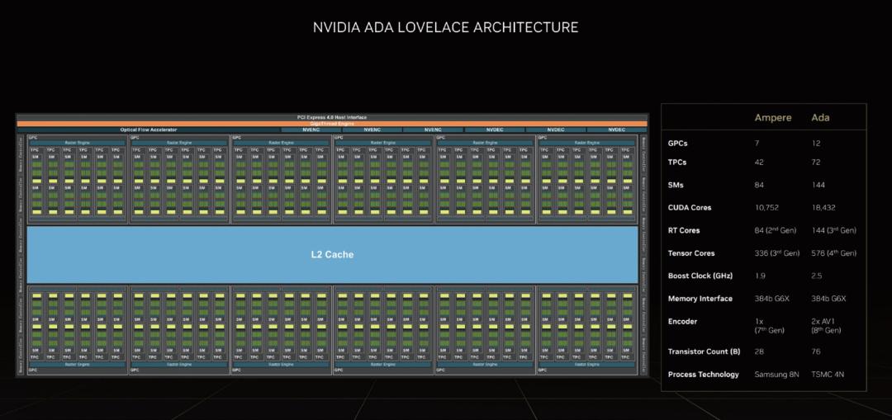The height and width of the screenshot is (420, 892).
Task: Select the Boost Clock (GHz) label
Action: [x=700, y=276]
